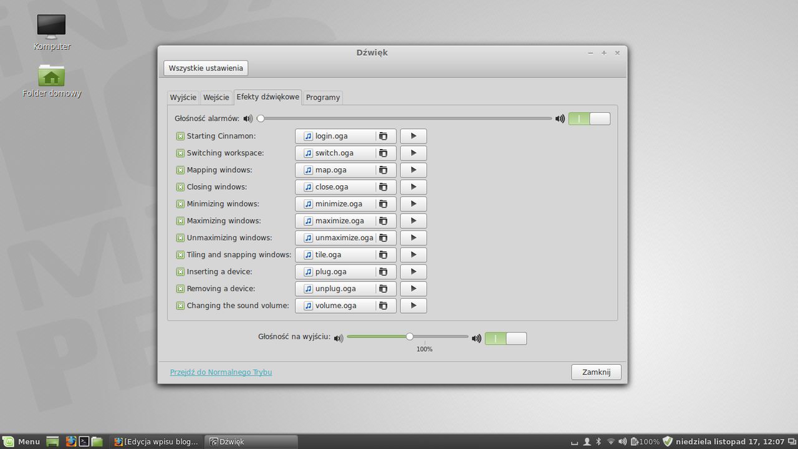Screen dimensions: 798x449
Task: Open the tile.oga file chooser
Action: [345, 254]
